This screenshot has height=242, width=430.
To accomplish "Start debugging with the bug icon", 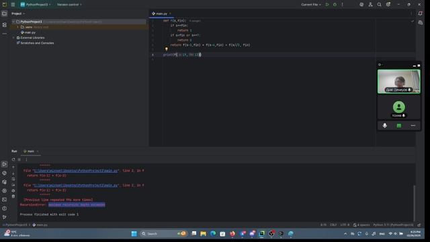I will (335, 5).
